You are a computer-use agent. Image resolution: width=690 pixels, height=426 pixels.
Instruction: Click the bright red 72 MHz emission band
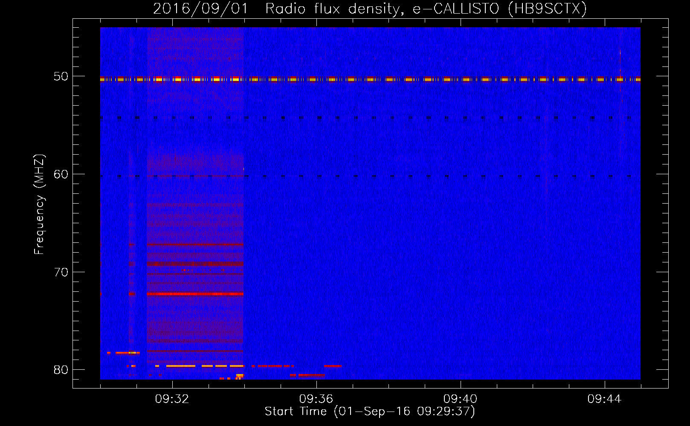[x=195, y=294]
